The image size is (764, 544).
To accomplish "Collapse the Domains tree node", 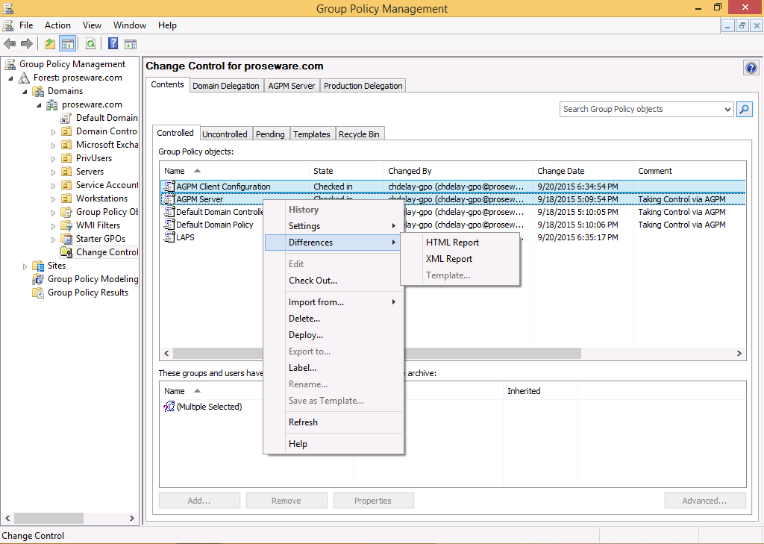I will [x=25, y=91].
